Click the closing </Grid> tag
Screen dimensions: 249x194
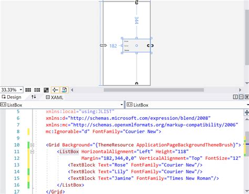[55, 191]
